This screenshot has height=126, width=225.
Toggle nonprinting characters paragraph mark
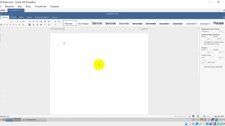(45, 25)
